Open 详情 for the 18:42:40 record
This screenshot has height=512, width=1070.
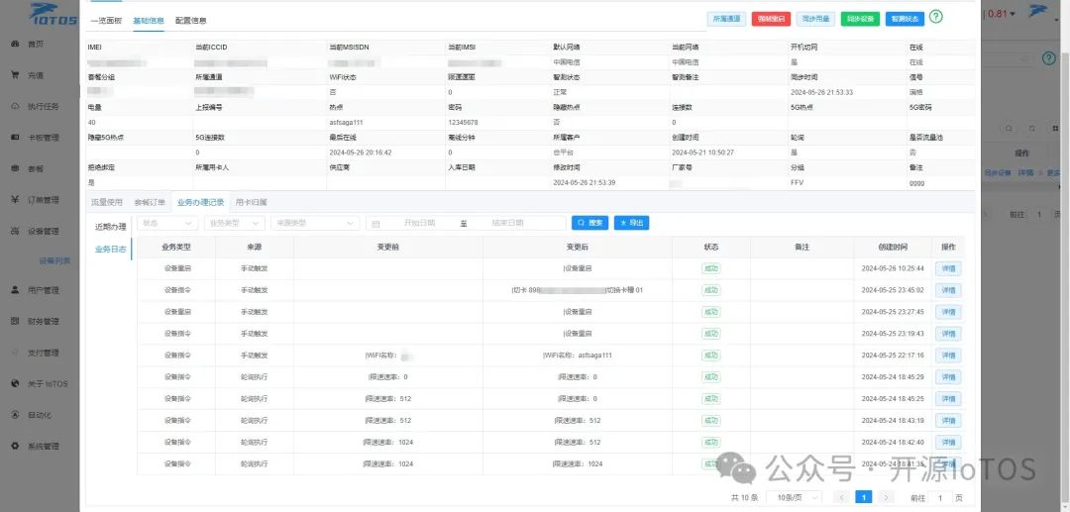[948, 442]
